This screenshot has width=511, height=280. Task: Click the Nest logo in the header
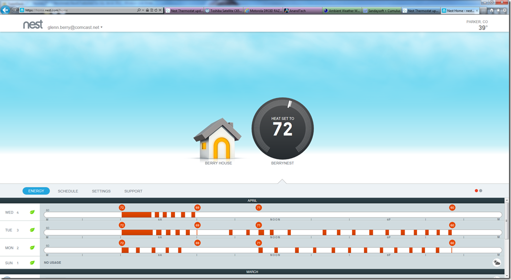tap(33, 25)
